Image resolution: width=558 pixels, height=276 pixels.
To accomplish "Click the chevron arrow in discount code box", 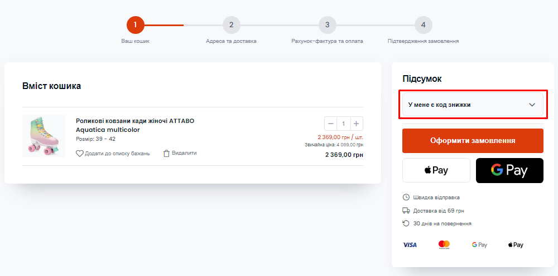I will coord(532,105).
